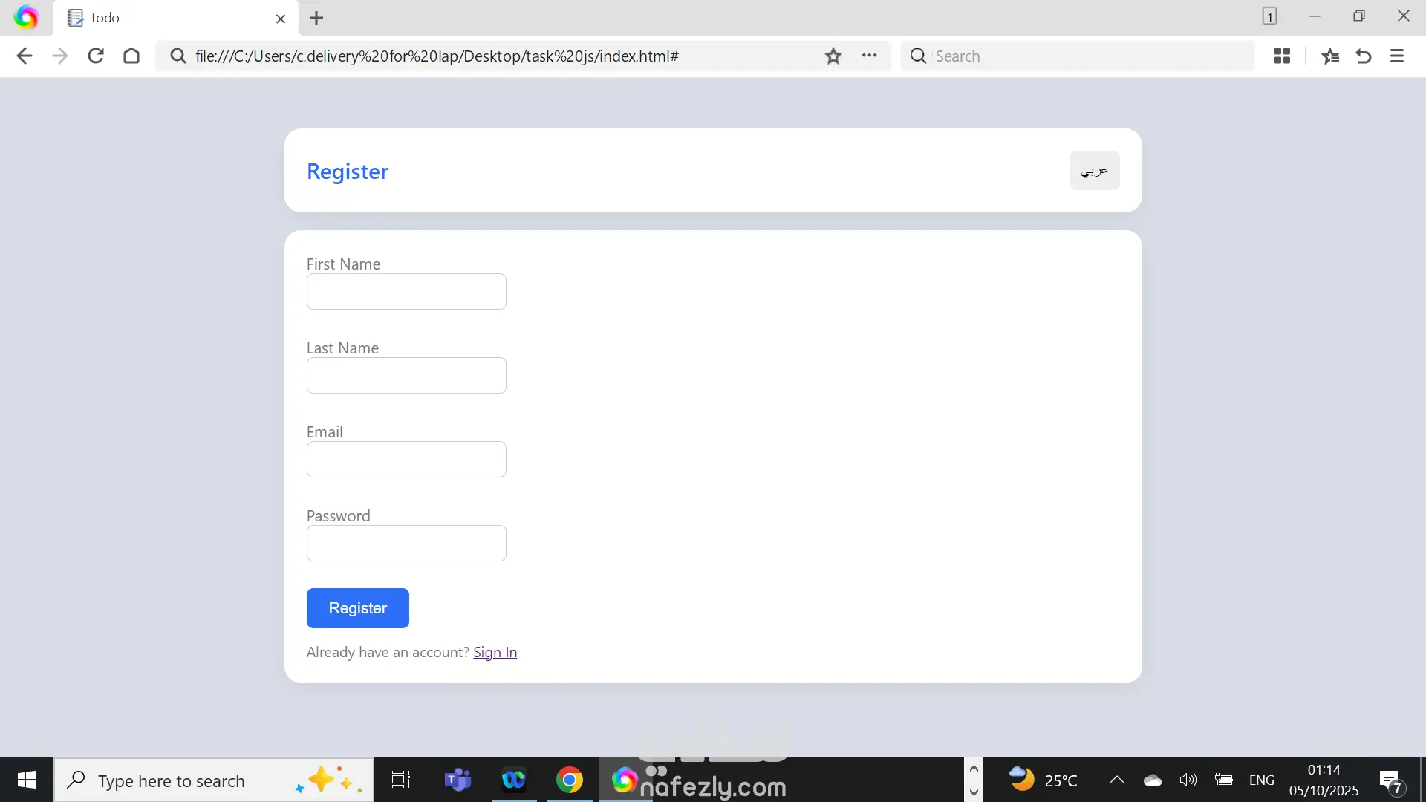The height and width of the screenshot is (802, 1426).
Task: Focus the Password input field
Action: [406, 544]
